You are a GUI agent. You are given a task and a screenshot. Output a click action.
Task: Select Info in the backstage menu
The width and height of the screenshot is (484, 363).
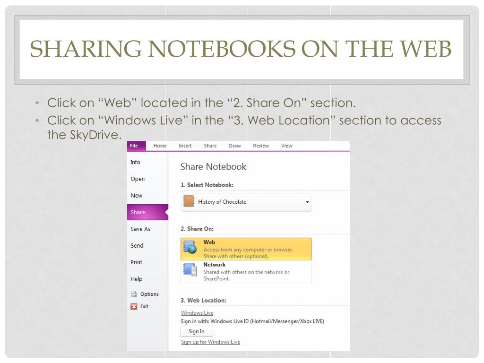tap(147, 162)
